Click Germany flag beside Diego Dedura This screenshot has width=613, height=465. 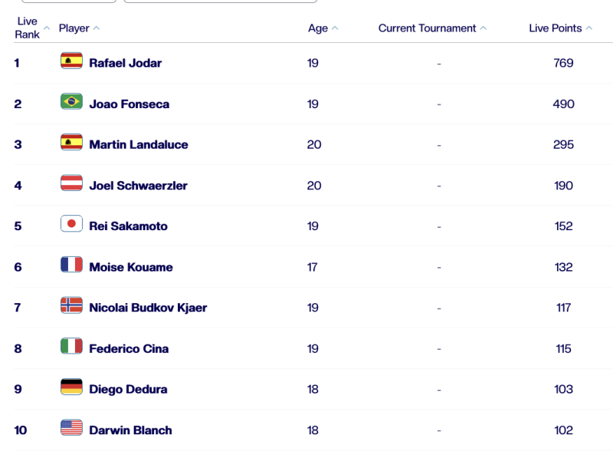pyautogui.click(x=71, y=387)
